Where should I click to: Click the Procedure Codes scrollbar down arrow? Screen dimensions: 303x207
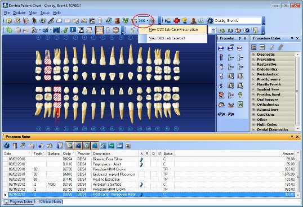pos(297,129)
